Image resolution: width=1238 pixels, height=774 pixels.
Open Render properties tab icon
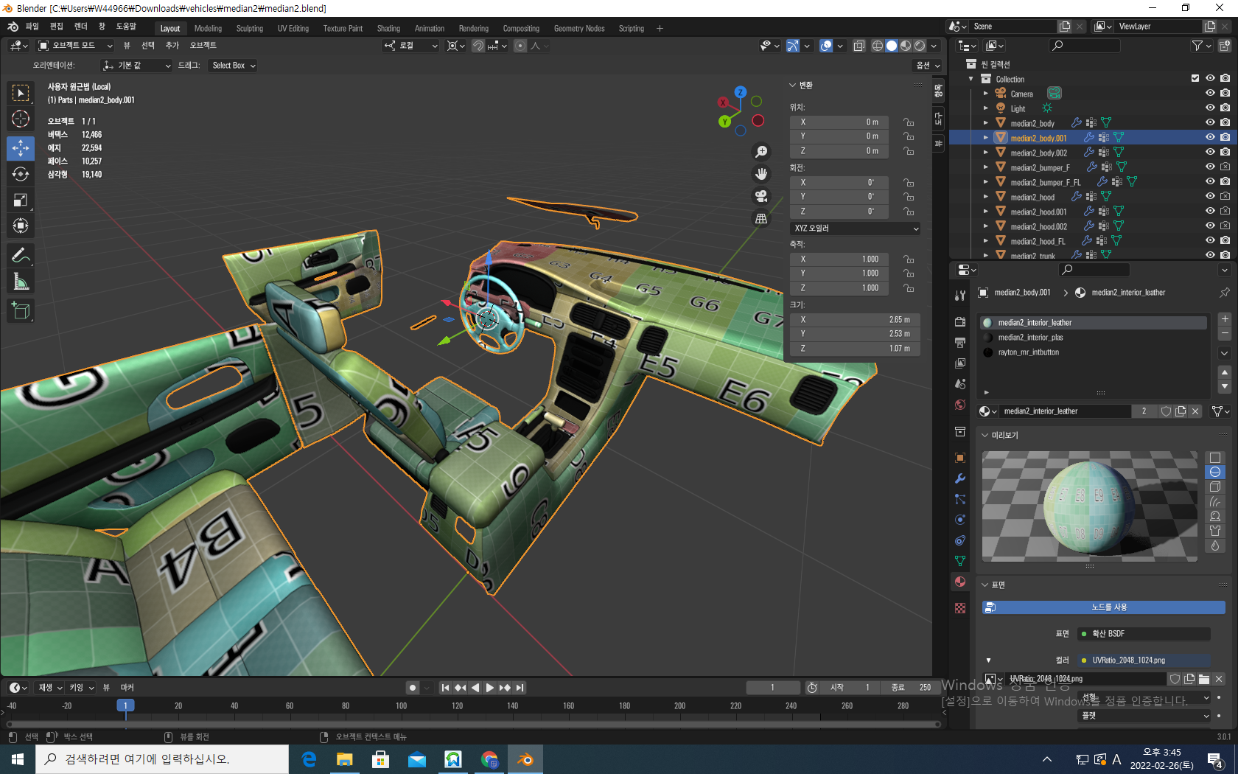[x=960, y=322]
